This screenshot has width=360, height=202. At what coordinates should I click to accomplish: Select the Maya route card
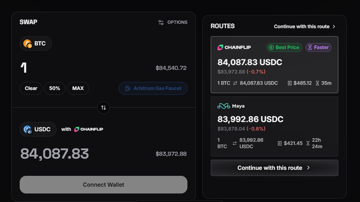274,127
